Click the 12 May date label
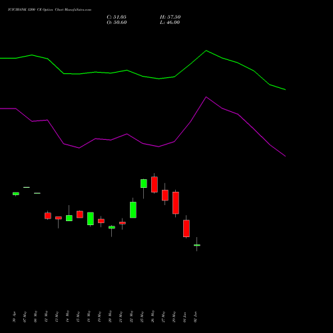 click(x=46, y=317)
